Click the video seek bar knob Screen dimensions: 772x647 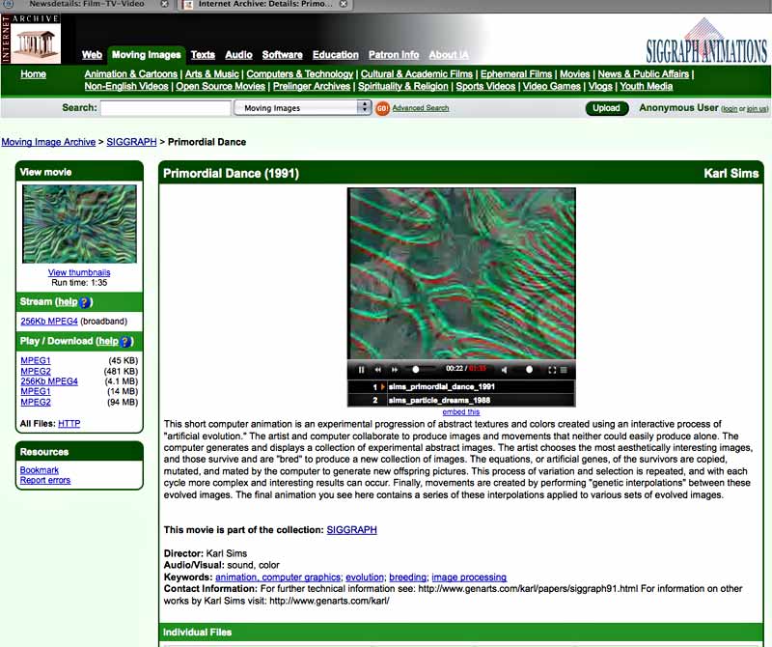pos(417,370)
